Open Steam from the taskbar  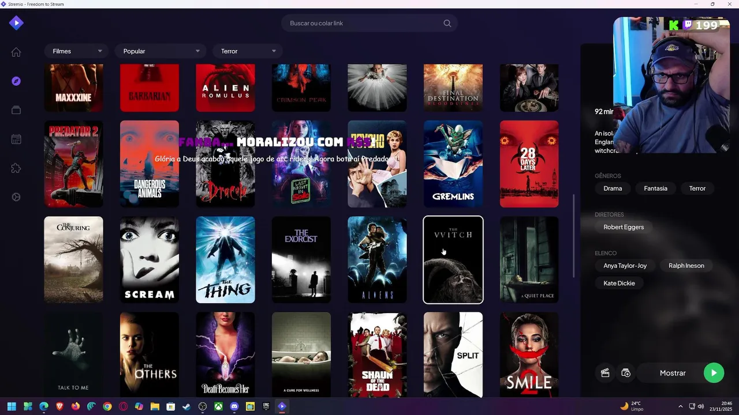(x=186, y=406)
